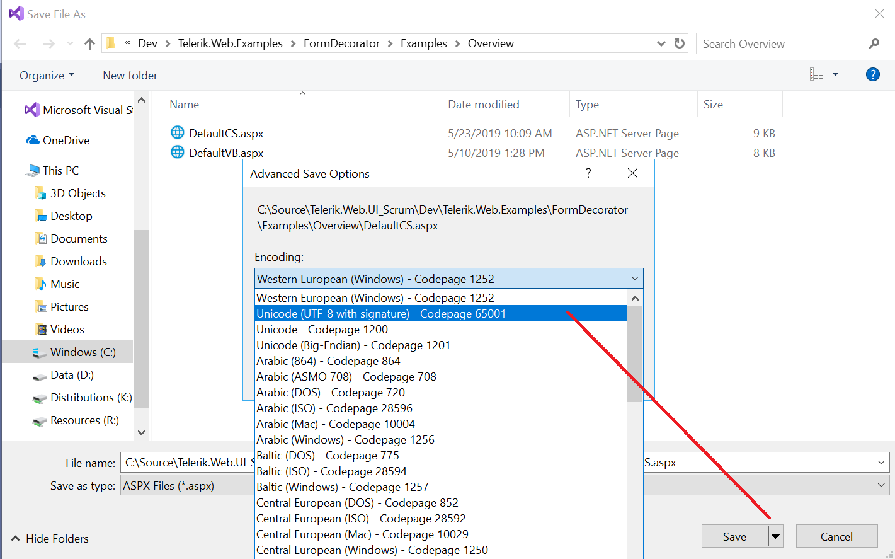Choose Unicode - Codepage 1200
This screenshot has width=895, height=559.
[x=441, y=330]
